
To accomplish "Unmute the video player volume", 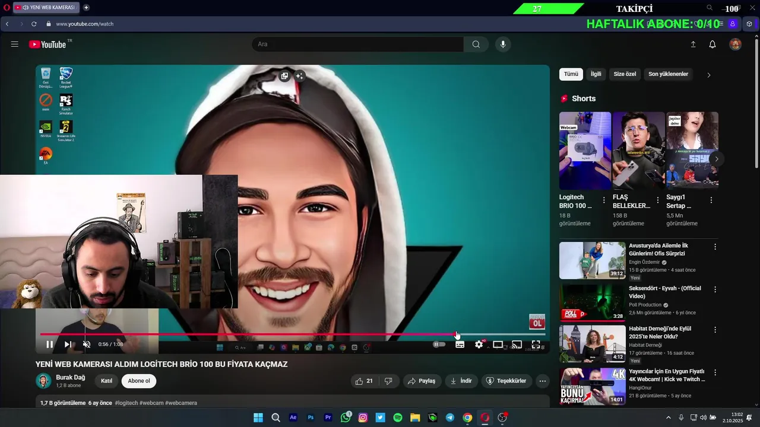I will point(87,345).
